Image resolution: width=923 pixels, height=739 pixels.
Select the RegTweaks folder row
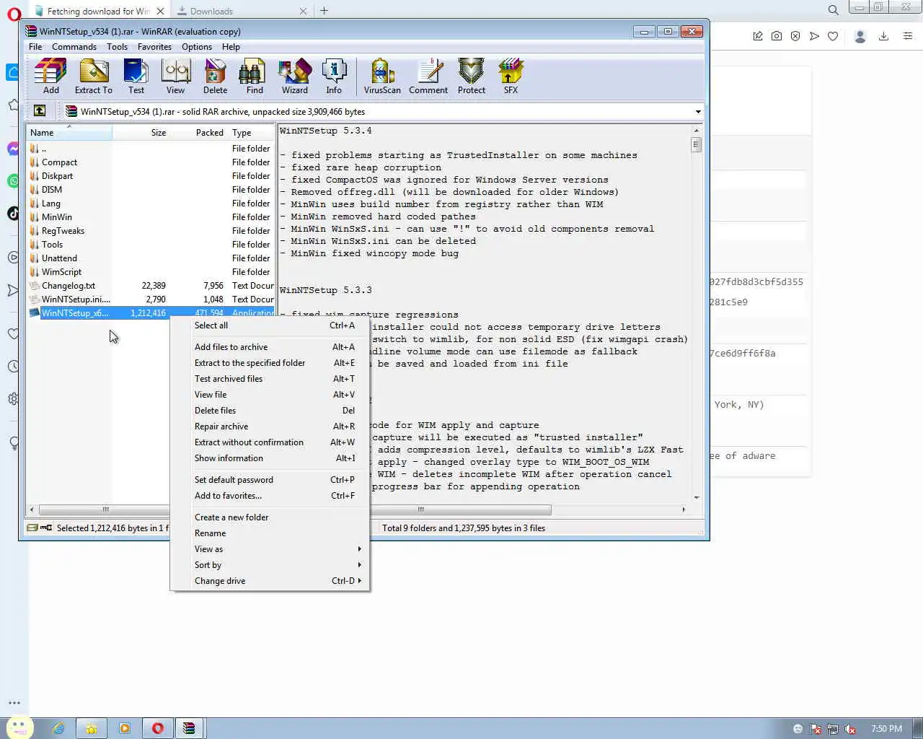coord(151,231)
